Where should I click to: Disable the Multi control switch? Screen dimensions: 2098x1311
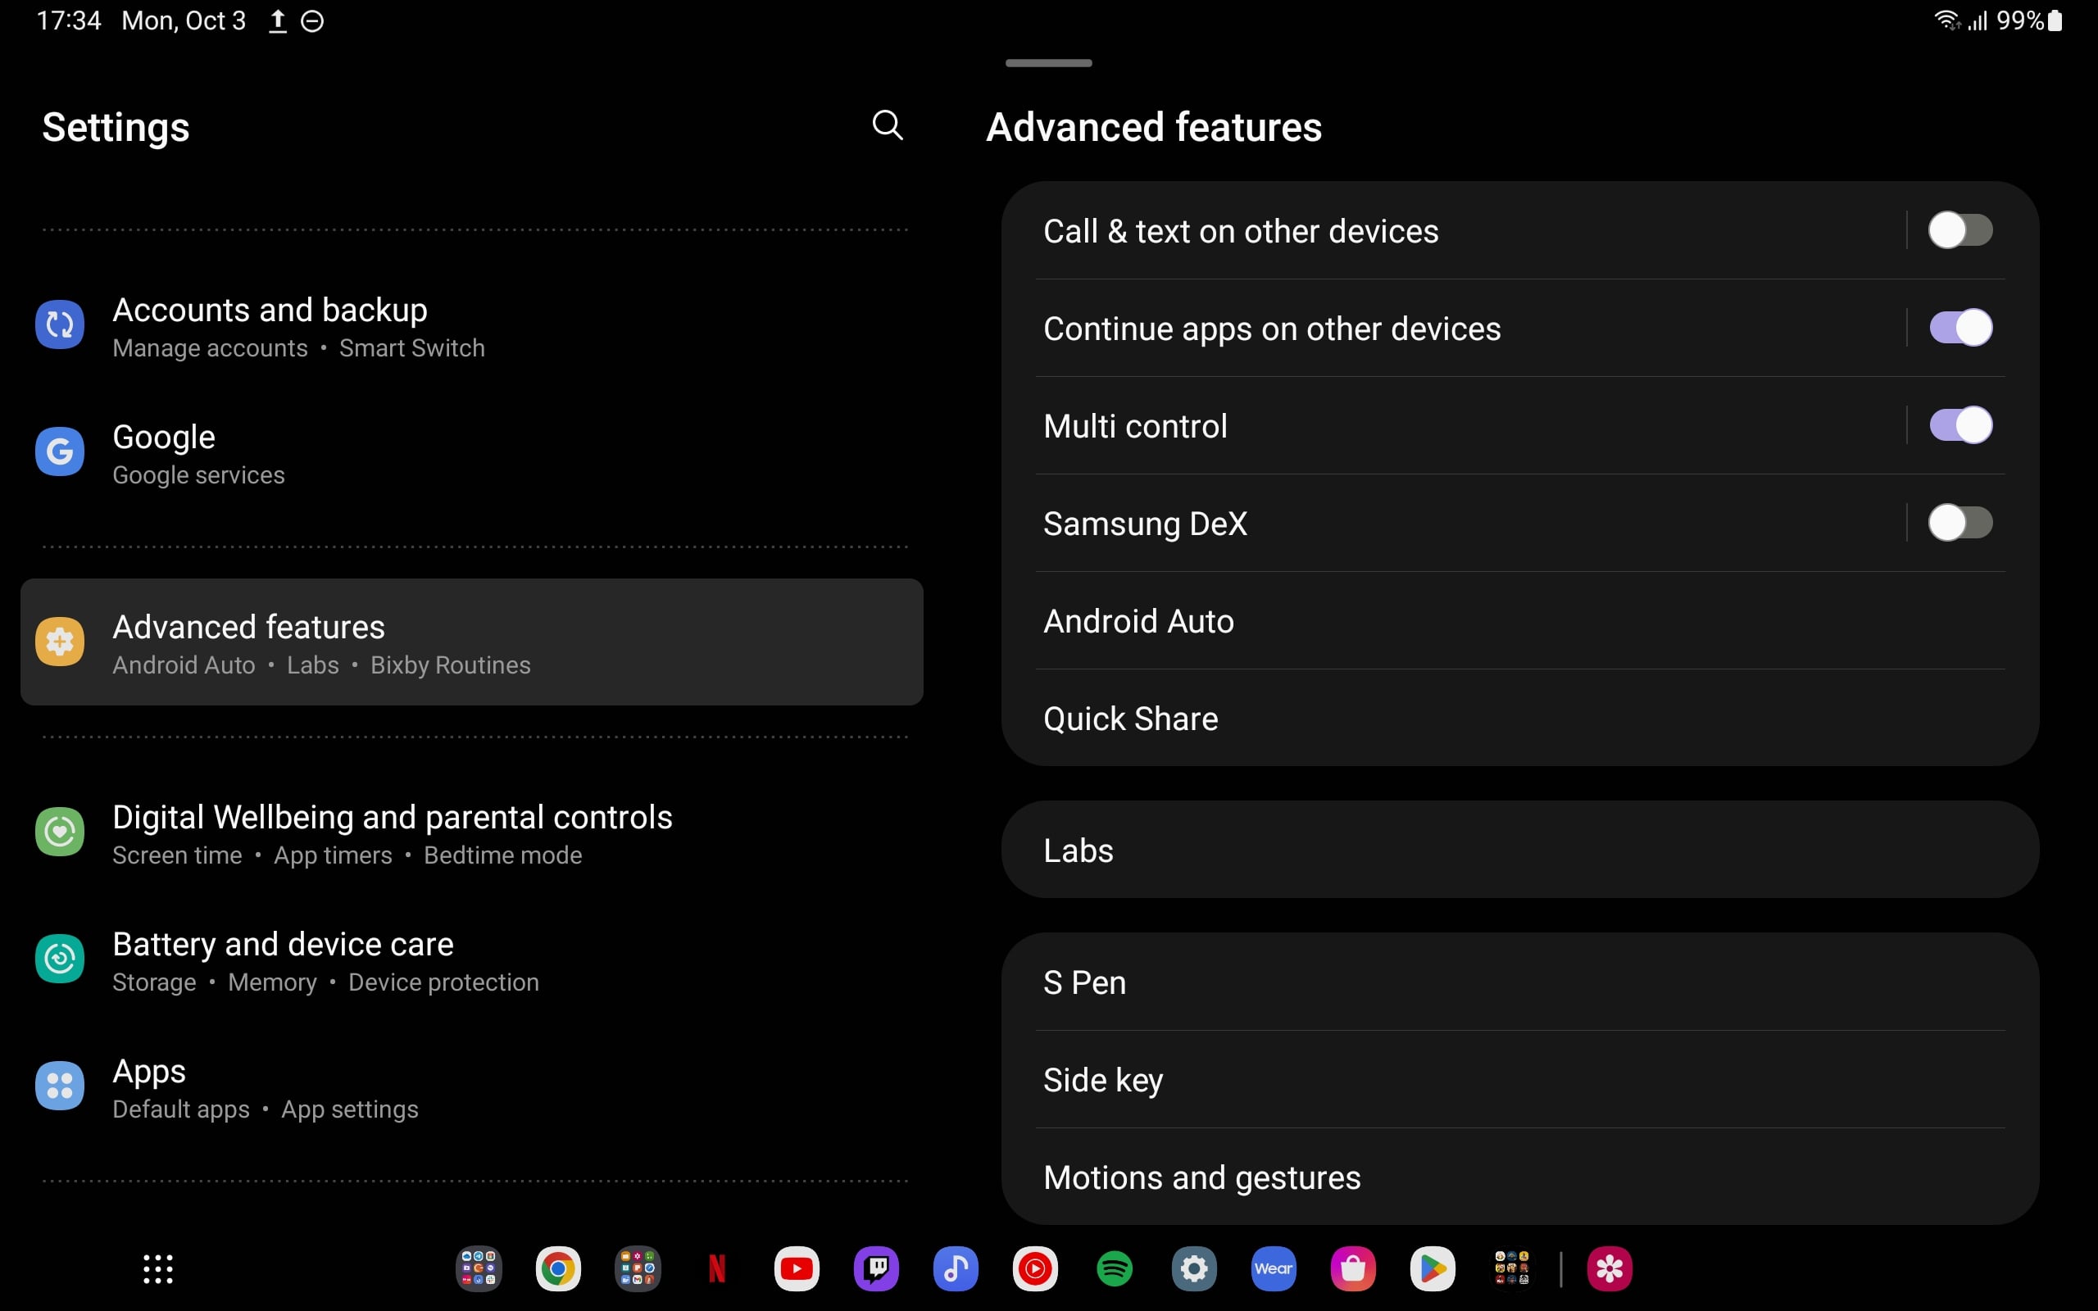tap(1959, 426)
